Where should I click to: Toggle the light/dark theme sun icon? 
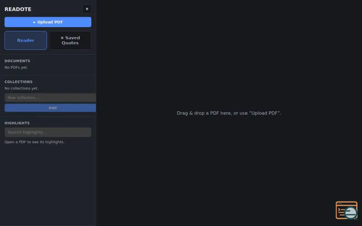87,9
